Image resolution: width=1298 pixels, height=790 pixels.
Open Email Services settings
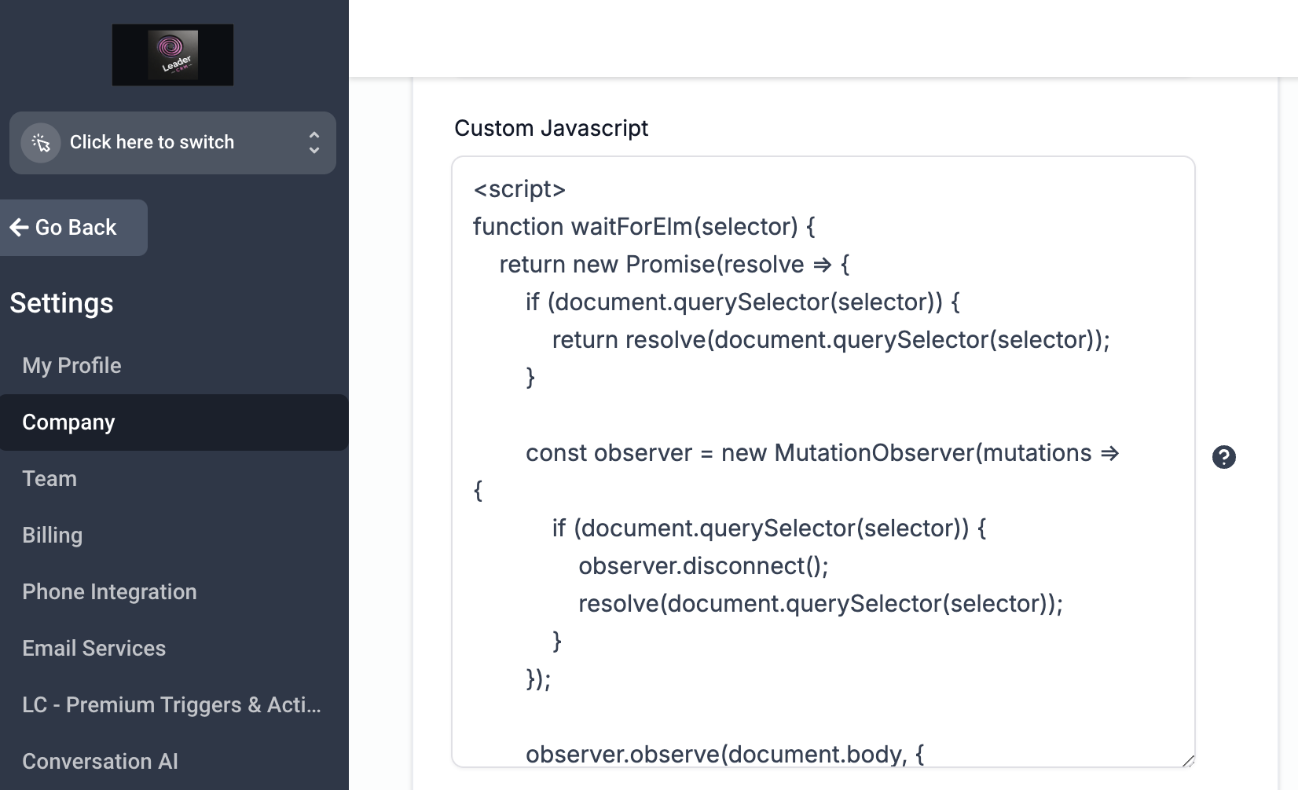pos(93,649)
